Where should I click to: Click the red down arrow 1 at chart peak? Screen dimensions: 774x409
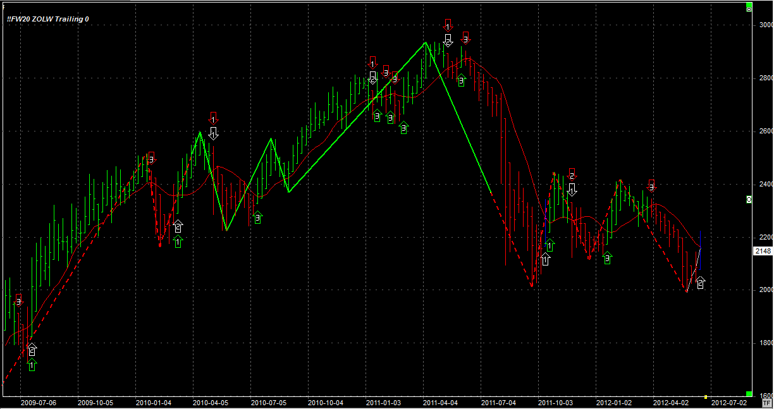(x=448, y=25)
